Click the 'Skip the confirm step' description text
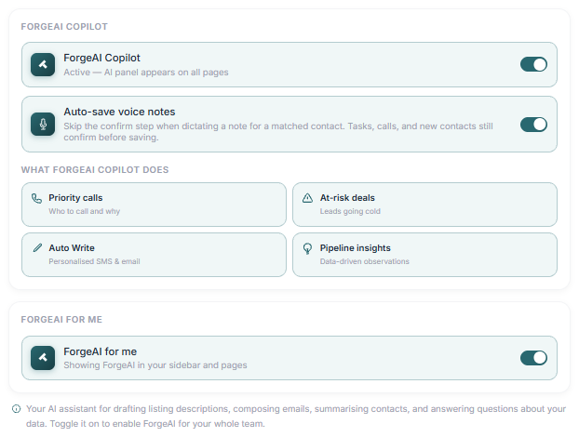The width and height of the screenshot is (579, 437). pyautogui.click(x=278, y=132)
